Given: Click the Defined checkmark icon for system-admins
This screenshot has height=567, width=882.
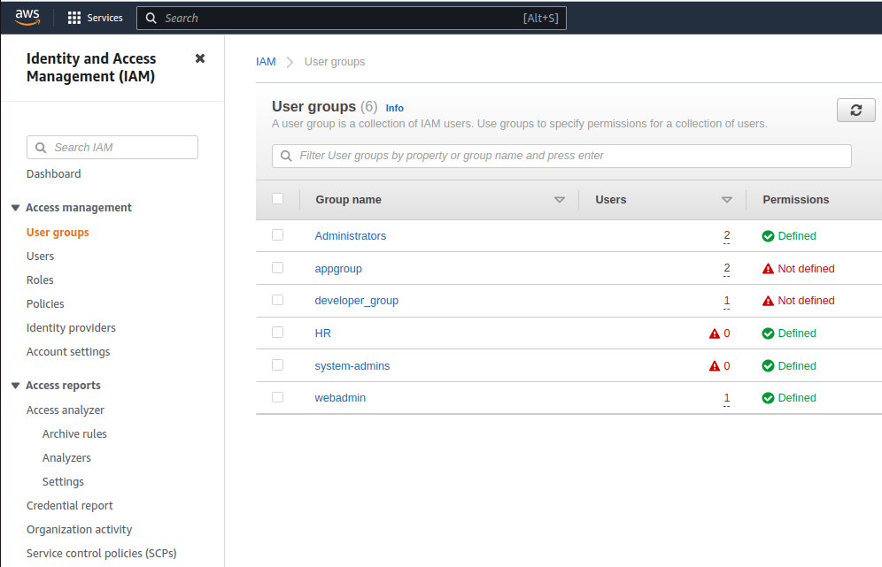Looking at the screenshot, I should tap(768, 366).
